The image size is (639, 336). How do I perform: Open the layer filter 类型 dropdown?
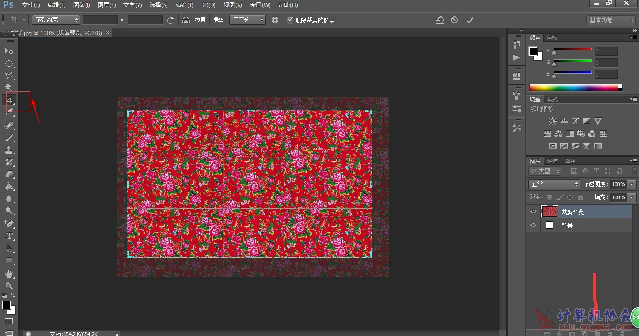tap(545, 171)
